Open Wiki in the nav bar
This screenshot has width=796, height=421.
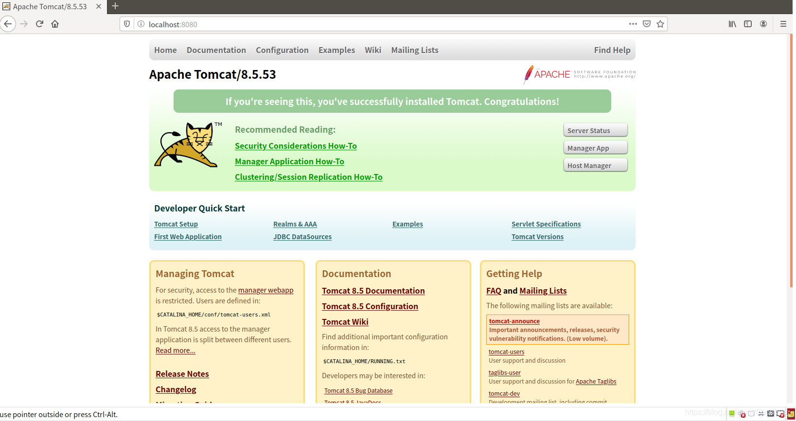click(373, 50)
